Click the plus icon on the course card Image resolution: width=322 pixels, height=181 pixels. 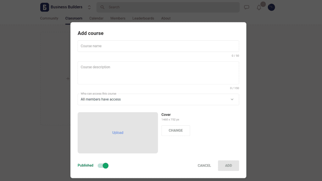tap(68, 78)
